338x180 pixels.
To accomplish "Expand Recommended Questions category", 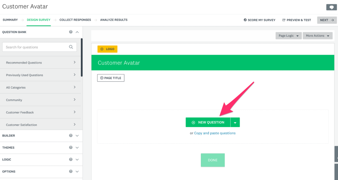I will tap(40, 63).
